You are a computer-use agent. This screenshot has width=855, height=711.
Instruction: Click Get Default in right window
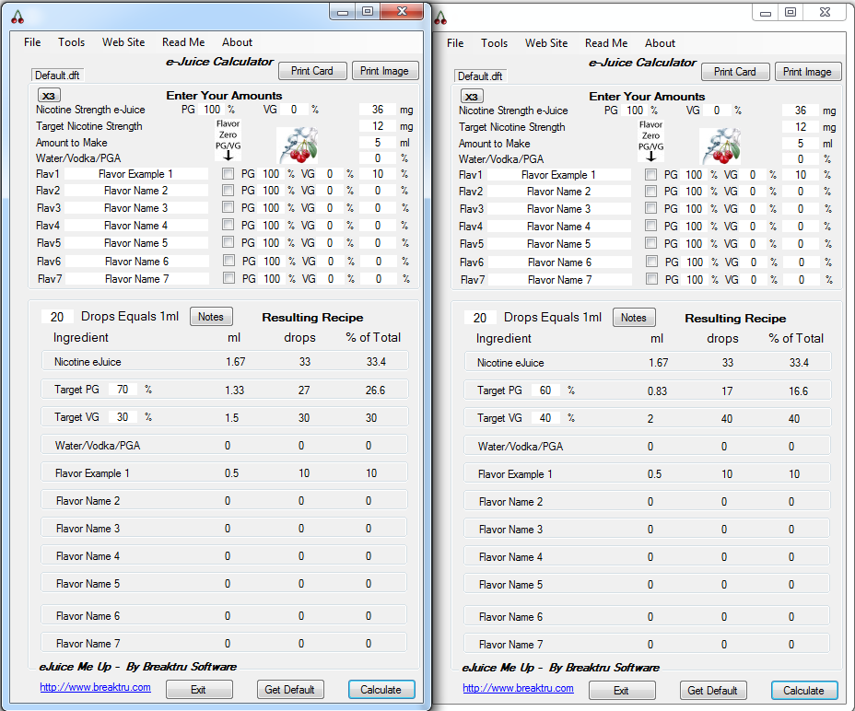713,691
